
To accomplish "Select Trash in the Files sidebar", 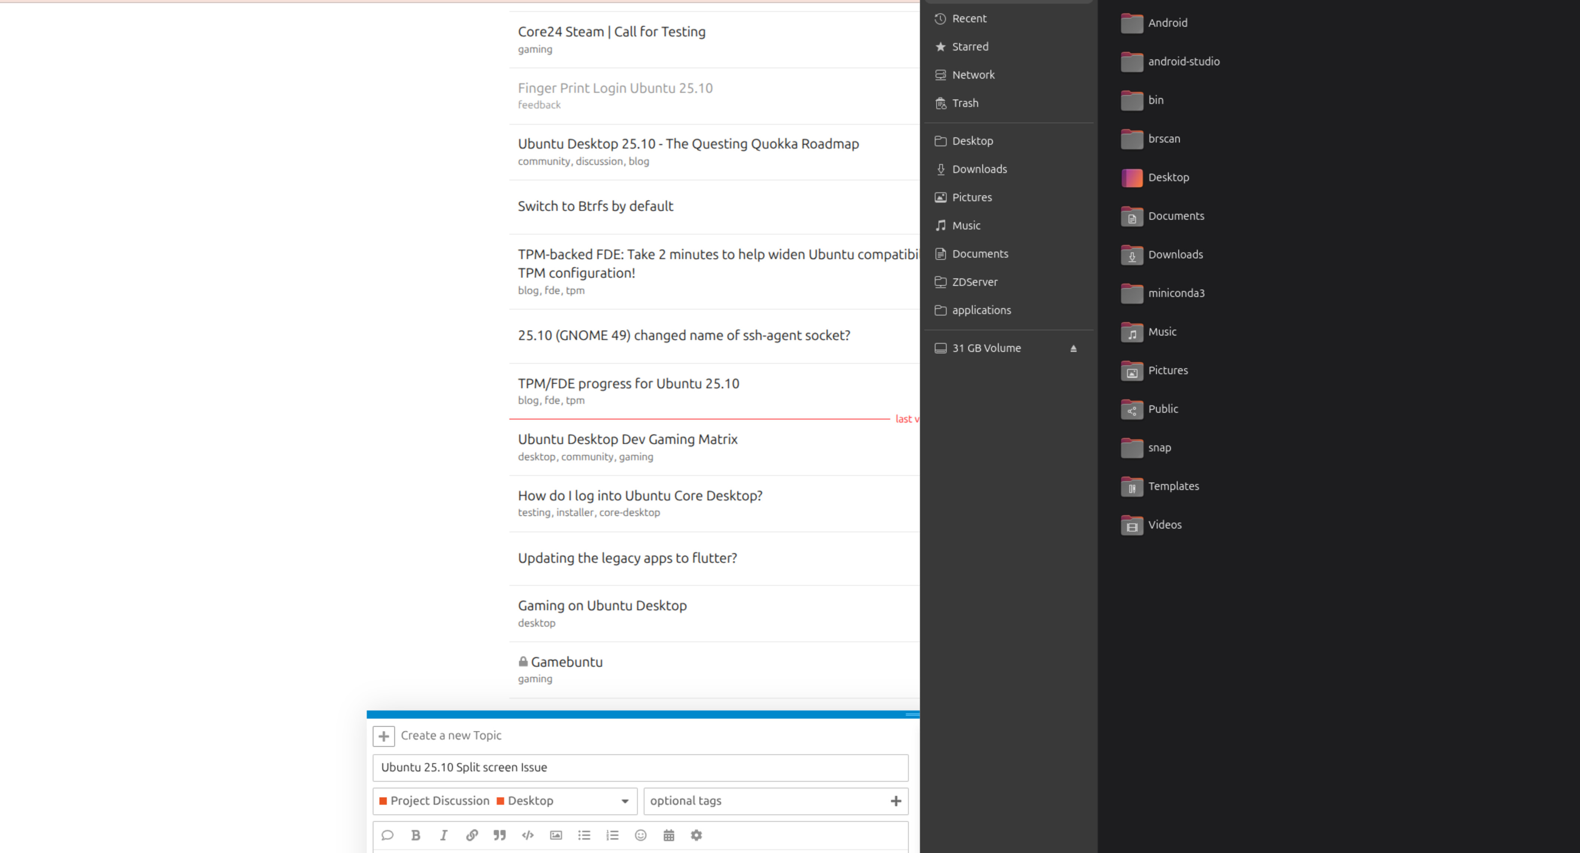I will [x=965, y=103].
